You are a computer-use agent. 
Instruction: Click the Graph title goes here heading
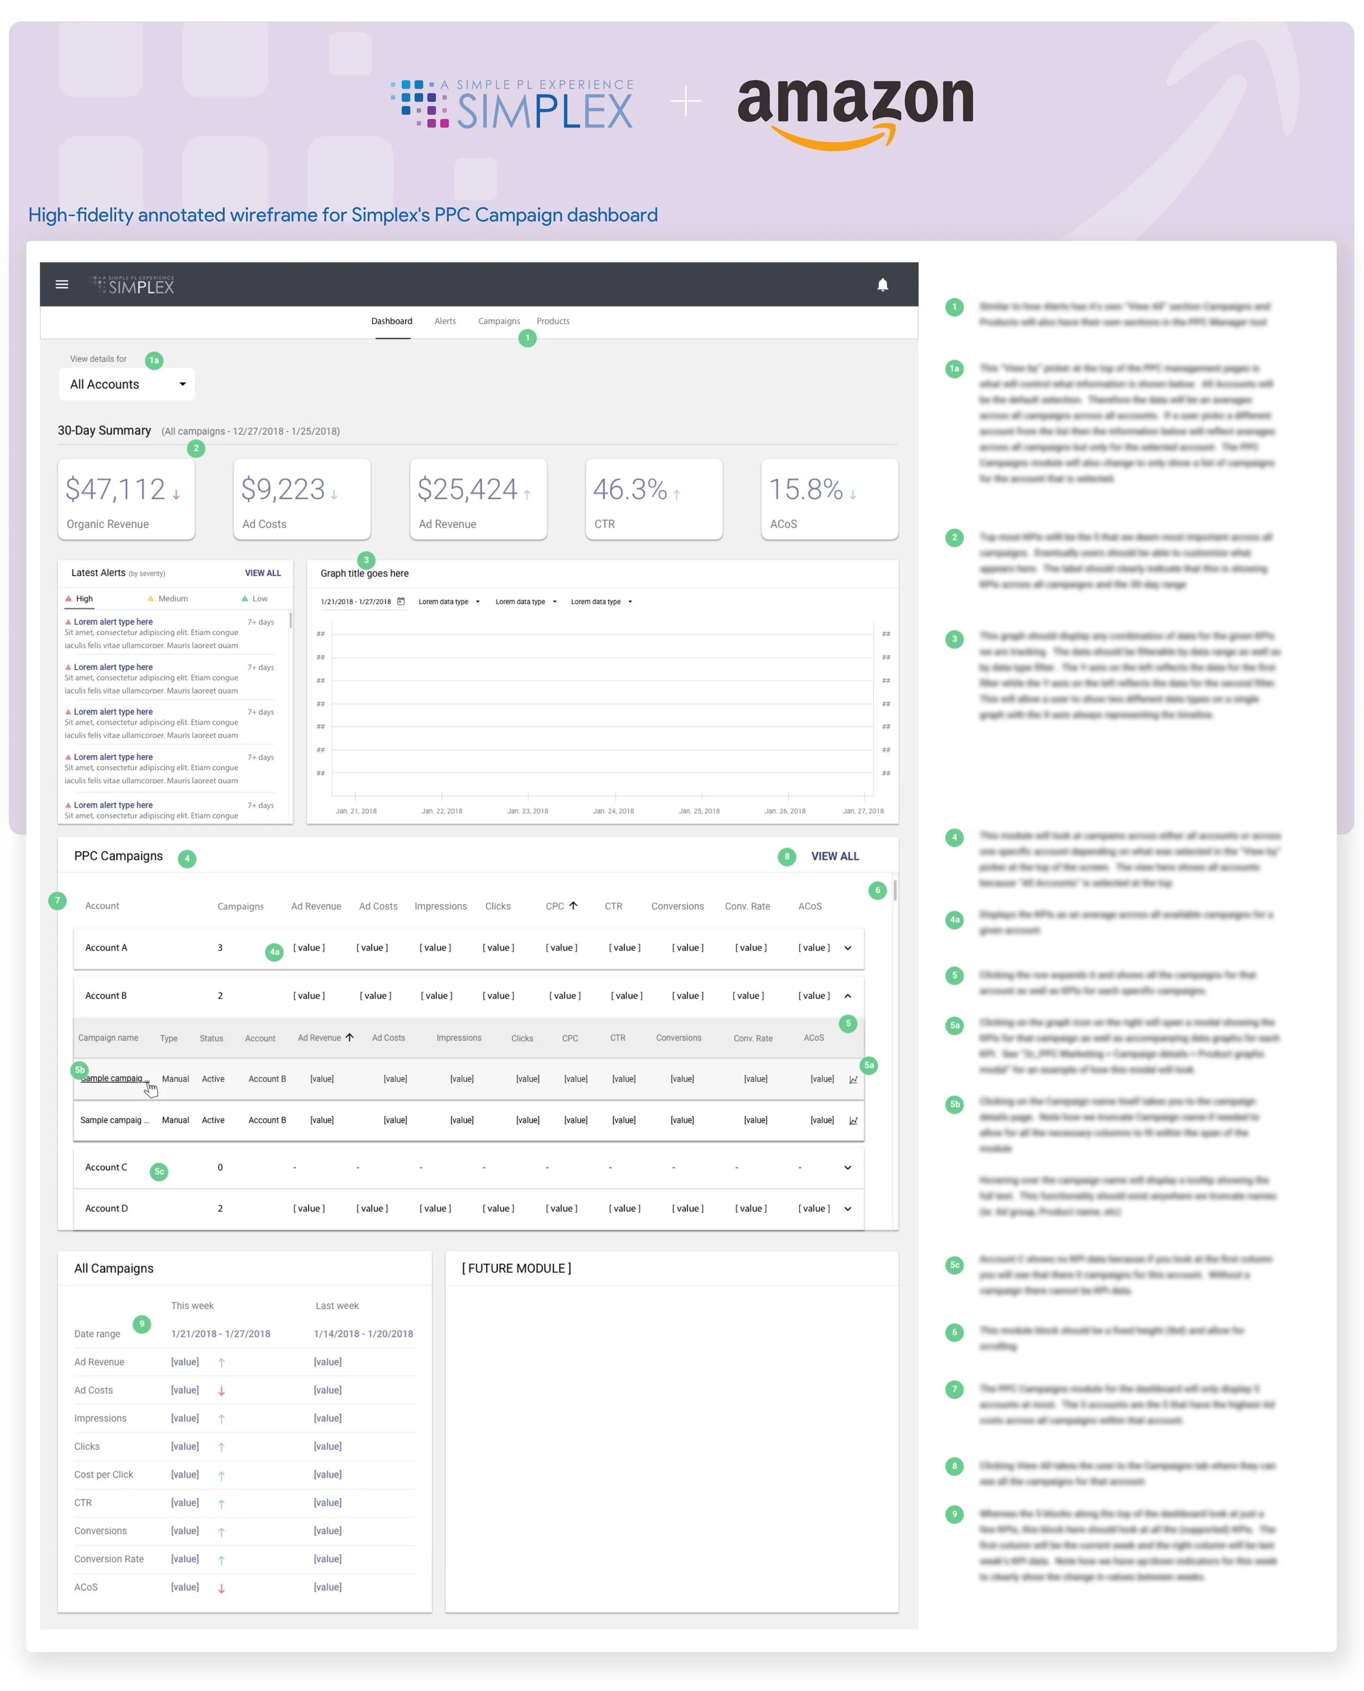[364, 573]
